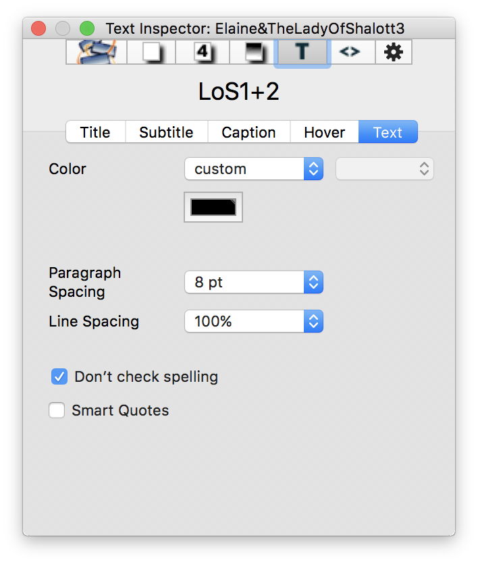Click the gear settings inspector icon
This screenshot has height=564, width=478.
coord(393,52)
